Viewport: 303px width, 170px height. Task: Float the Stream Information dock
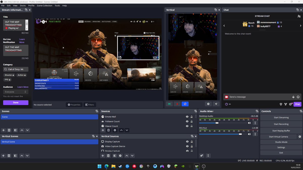[x=26, y=10]
